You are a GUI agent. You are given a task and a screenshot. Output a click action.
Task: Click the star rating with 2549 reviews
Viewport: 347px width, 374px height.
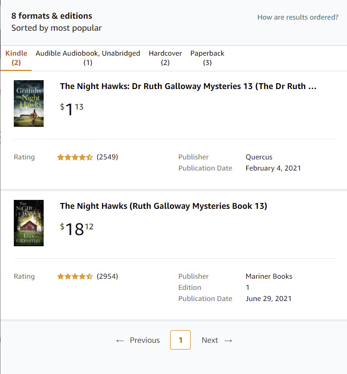pos(75,157)
